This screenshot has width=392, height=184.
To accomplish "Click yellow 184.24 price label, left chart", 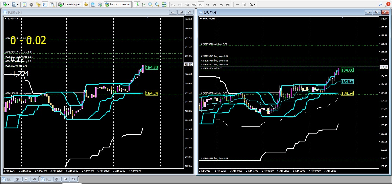I will coord(152,93).
